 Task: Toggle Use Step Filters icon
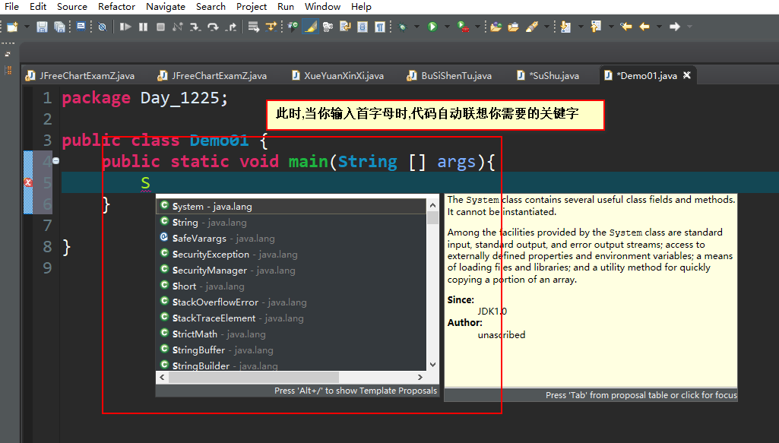[271, 27]
